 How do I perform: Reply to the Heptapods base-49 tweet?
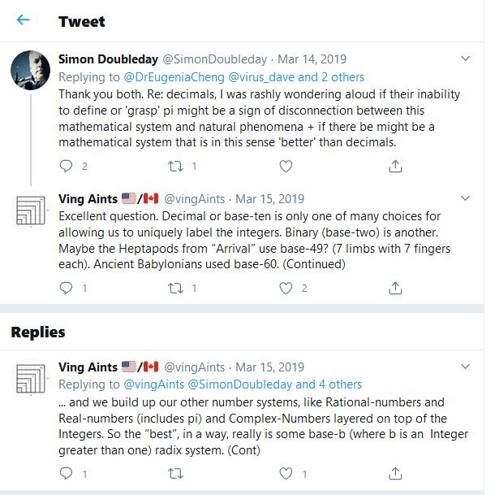coord(66,288)
